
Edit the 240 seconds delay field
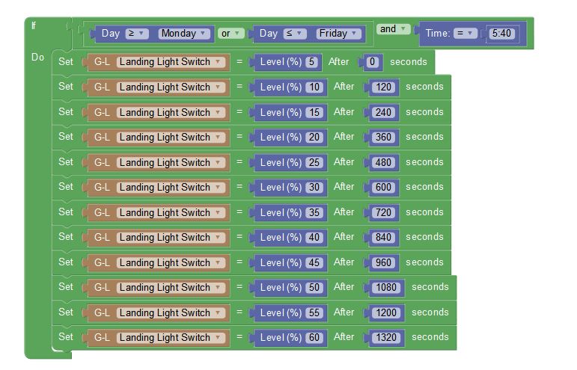385,112
